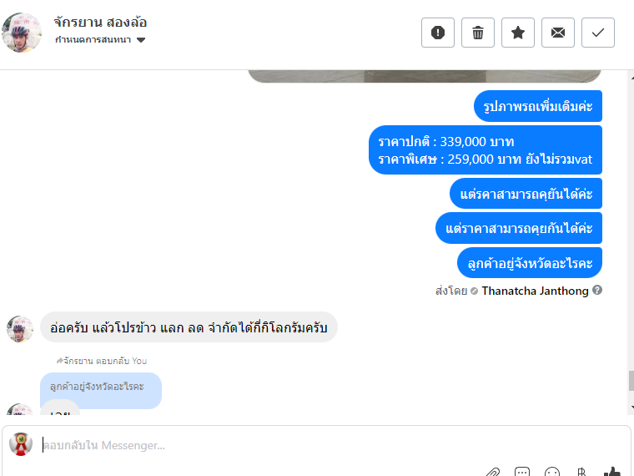
Task: Open emoji picker smiley icon
Action: point(552,472)
